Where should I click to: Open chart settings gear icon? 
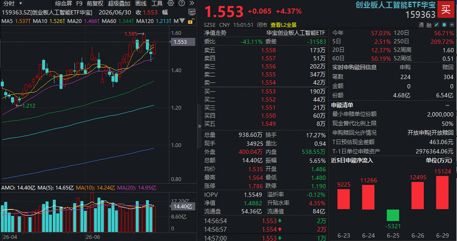pos(171,3)
